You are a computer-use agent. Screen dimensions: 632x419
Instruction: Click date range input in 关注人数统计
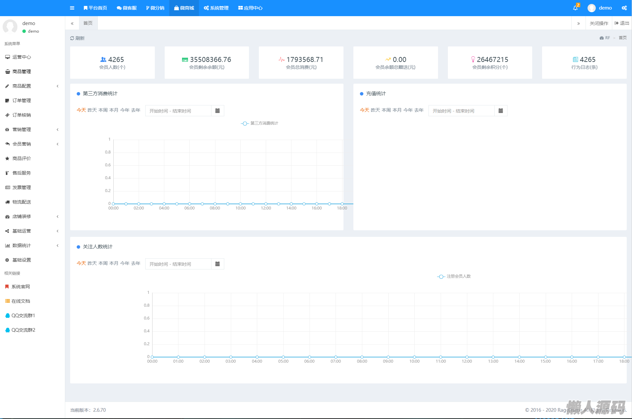click(178, 264)
